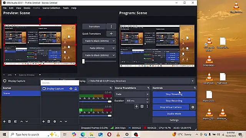
Task: Open Scale to Window dropdown arrow
Action: (40, 75)
